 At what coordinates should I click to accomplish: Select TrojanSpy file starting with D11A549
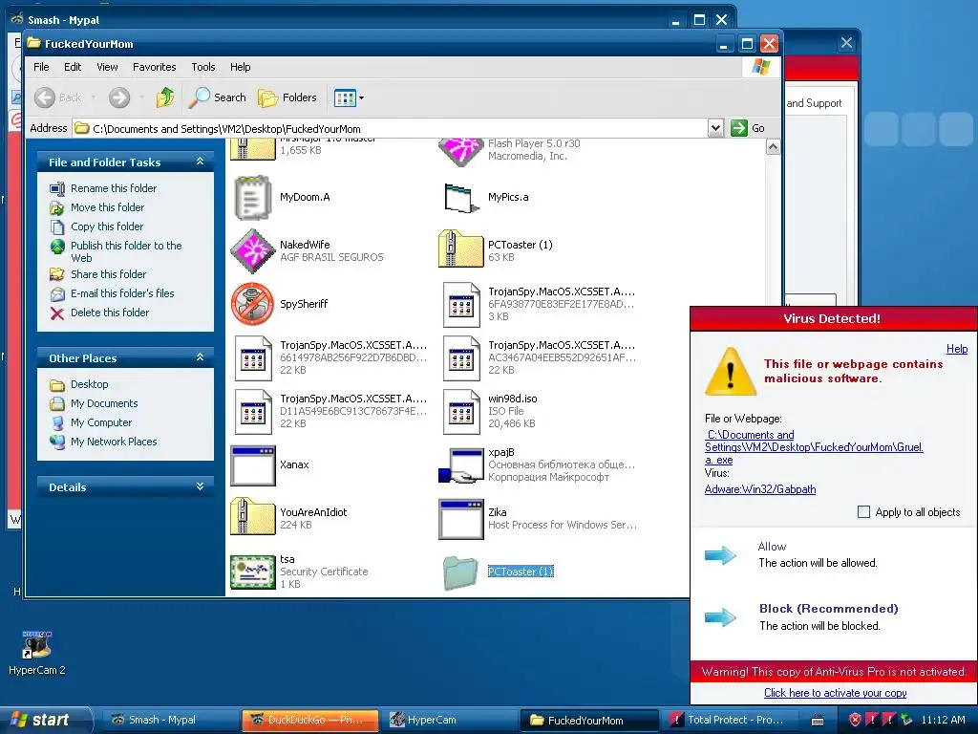[x=252, y=412]
